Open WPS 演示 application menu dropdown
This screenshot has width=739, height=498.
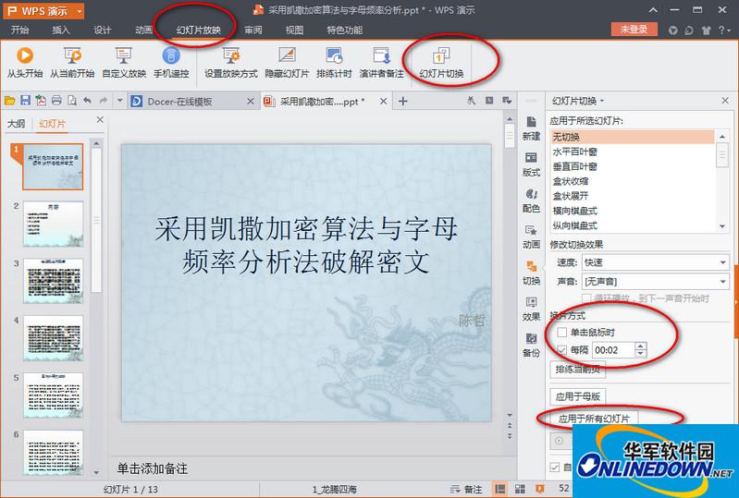pos(80,11)
